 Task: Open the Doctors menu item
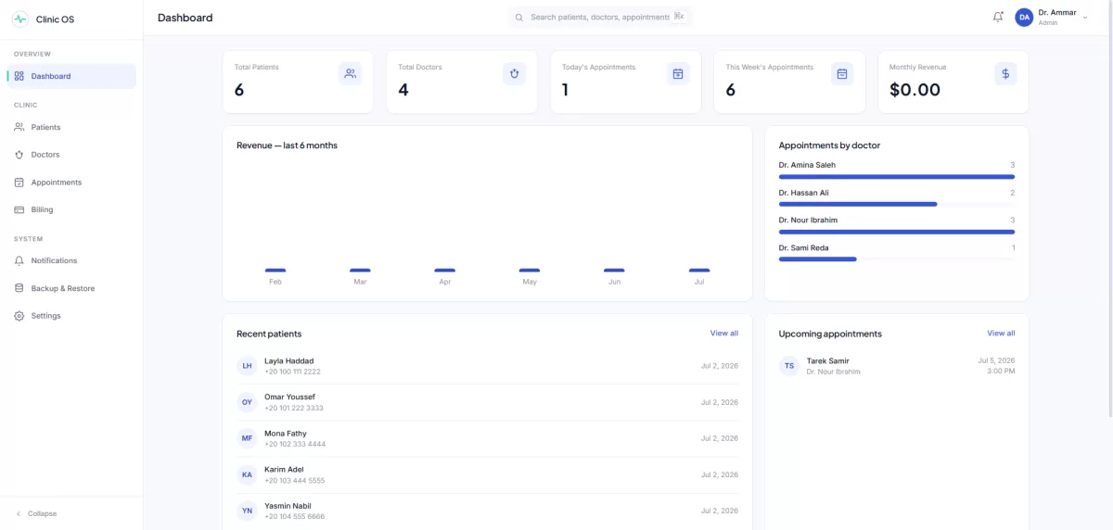click(x=71, y=155)
